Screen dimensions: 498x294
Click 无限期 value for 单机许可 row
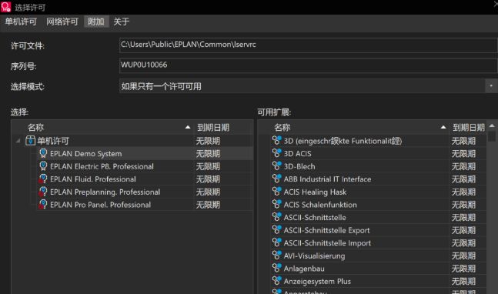point(208,141)
